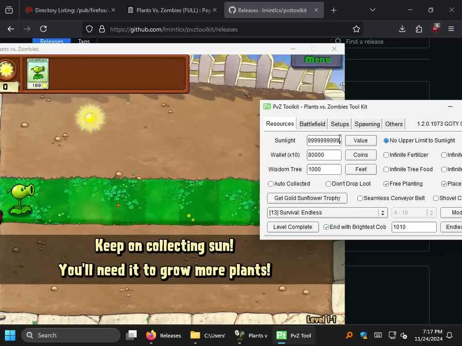The image size is (462, 346).
Task: Switch to the Others tab
Action: coord(394,124)
